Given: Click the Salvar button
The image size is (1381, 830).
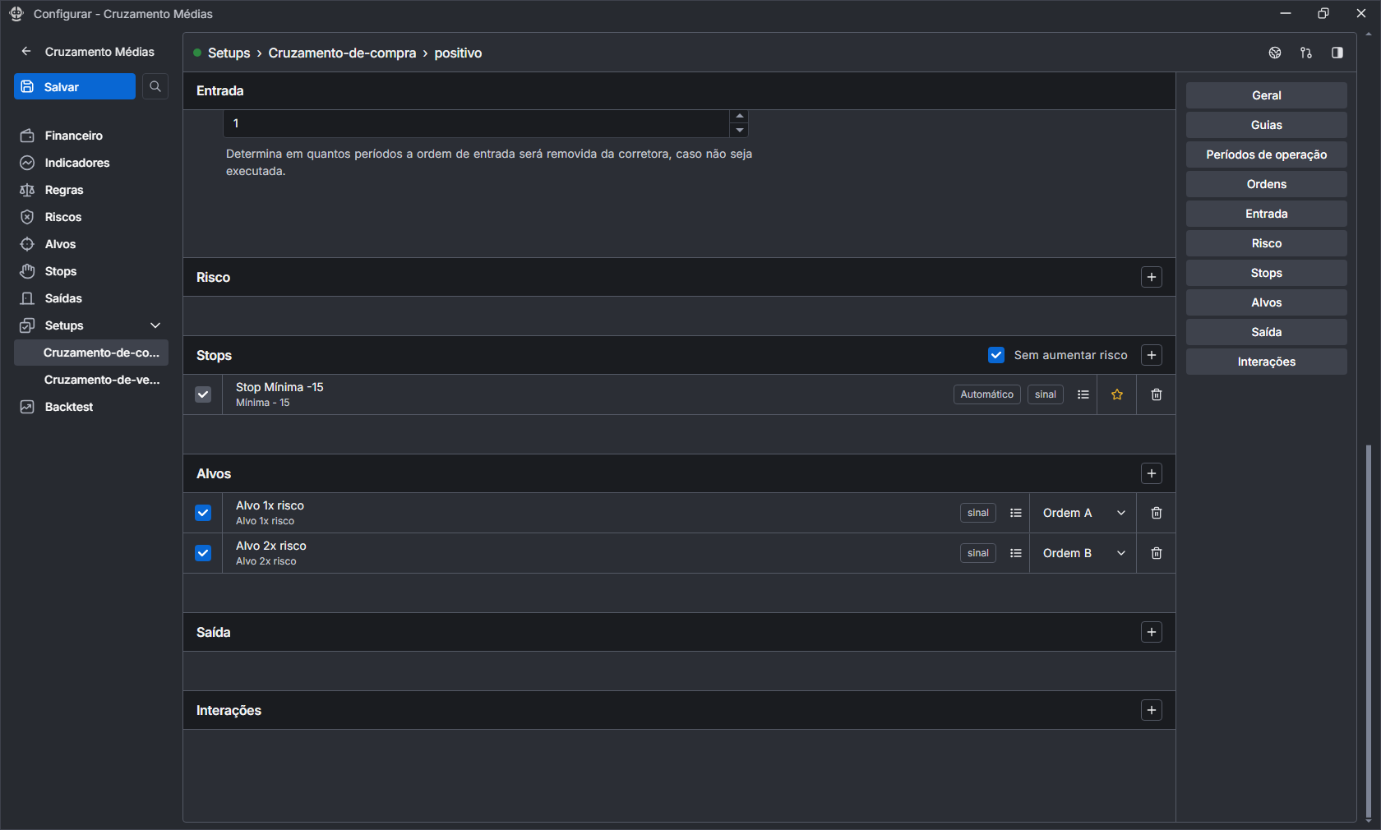Looking at the screenshot, I should 74,86.
